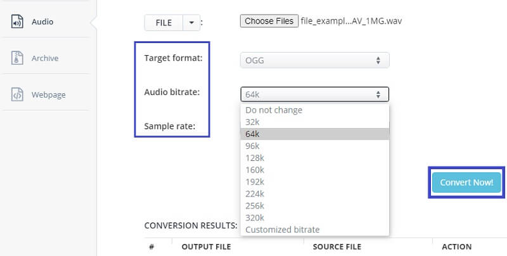Expand the FILE source dropdown arrow
This screenshot has height=256, width=507.
coord(191,23)
